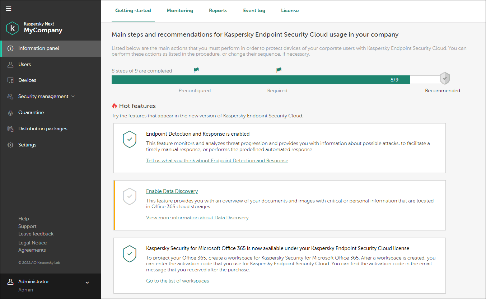
Task: Open the Settings section
Action: pyautogui.click(x=27, y=144)
